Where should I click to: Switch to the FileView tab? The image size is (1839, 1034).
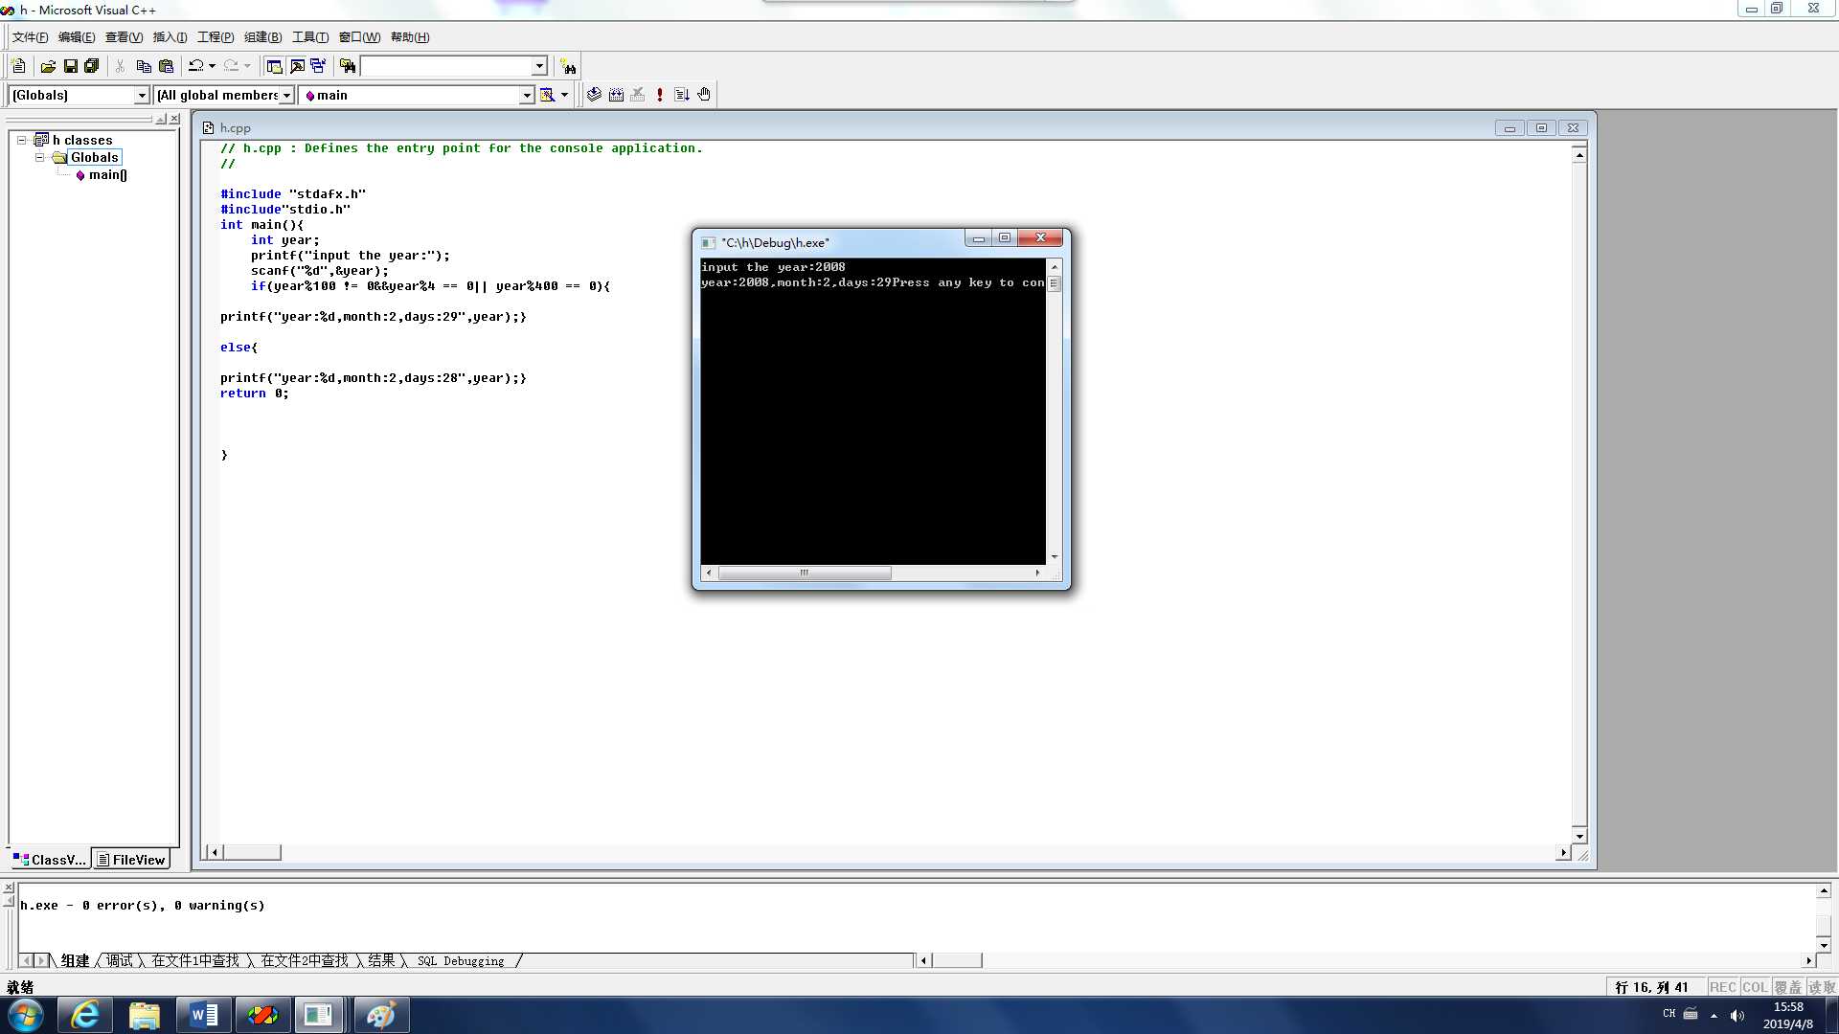pos(130,860)
